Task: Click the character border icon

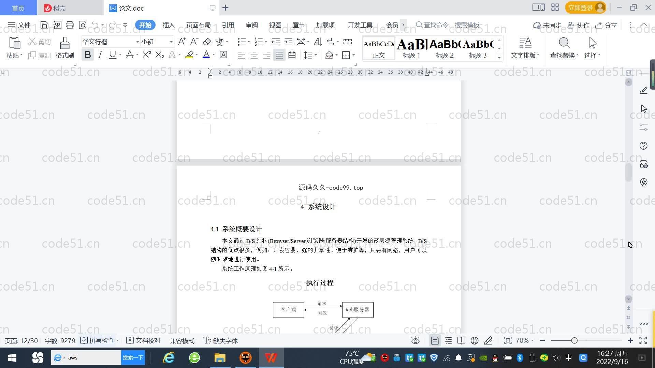Action: [223, 55]
